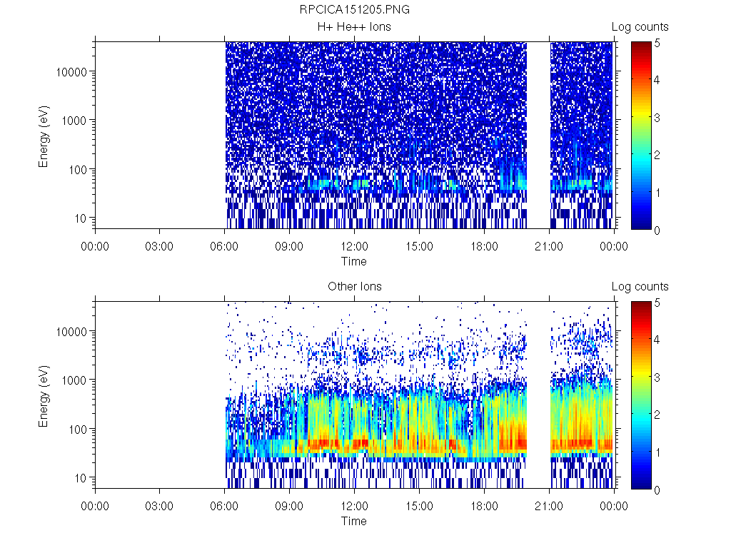Click inside the Other Ions spectrogram
This screenshot has width=731, height=548.
click(355, 395)
